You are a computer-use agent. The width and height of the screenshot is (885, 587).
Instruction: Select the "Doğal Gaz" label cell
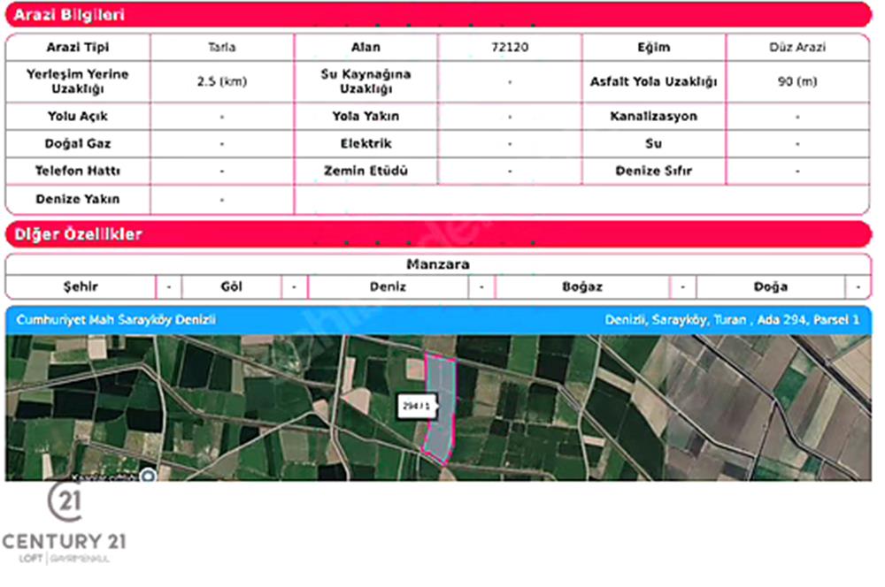point(78,144)
